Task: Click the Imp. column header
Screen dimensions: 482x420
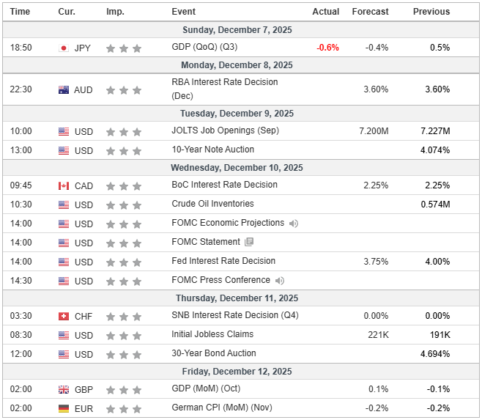Action: coord(115,12)
